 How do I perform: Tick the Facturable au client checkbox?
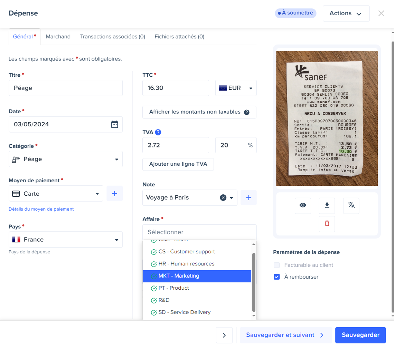[x=277, y=265]
